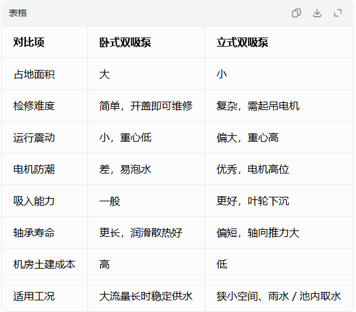Click the 电机防潮 row label
The height and width of the screenshot is (312, 356).
coord(34,170)
